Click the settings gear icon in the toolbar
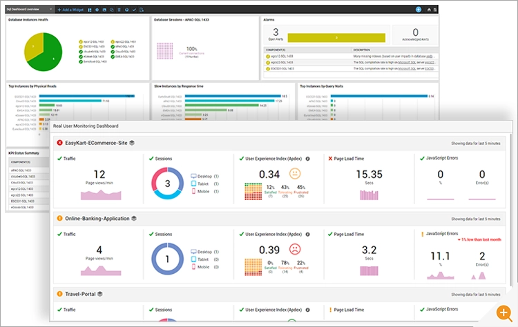Viewport: 518px width, 327px height. click(97, 10)
